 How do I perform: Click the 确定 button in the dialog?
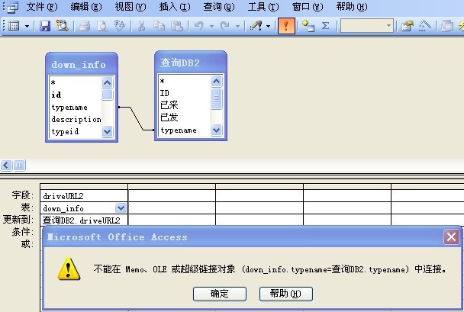(x=220, y=294)
